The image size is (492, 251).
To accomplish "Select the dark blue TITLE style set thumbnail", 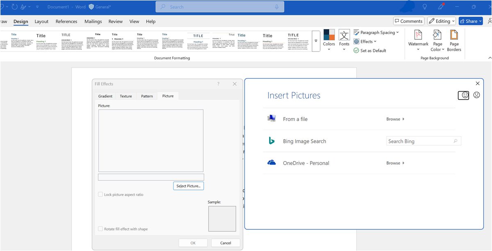I will tap(198, 40).
